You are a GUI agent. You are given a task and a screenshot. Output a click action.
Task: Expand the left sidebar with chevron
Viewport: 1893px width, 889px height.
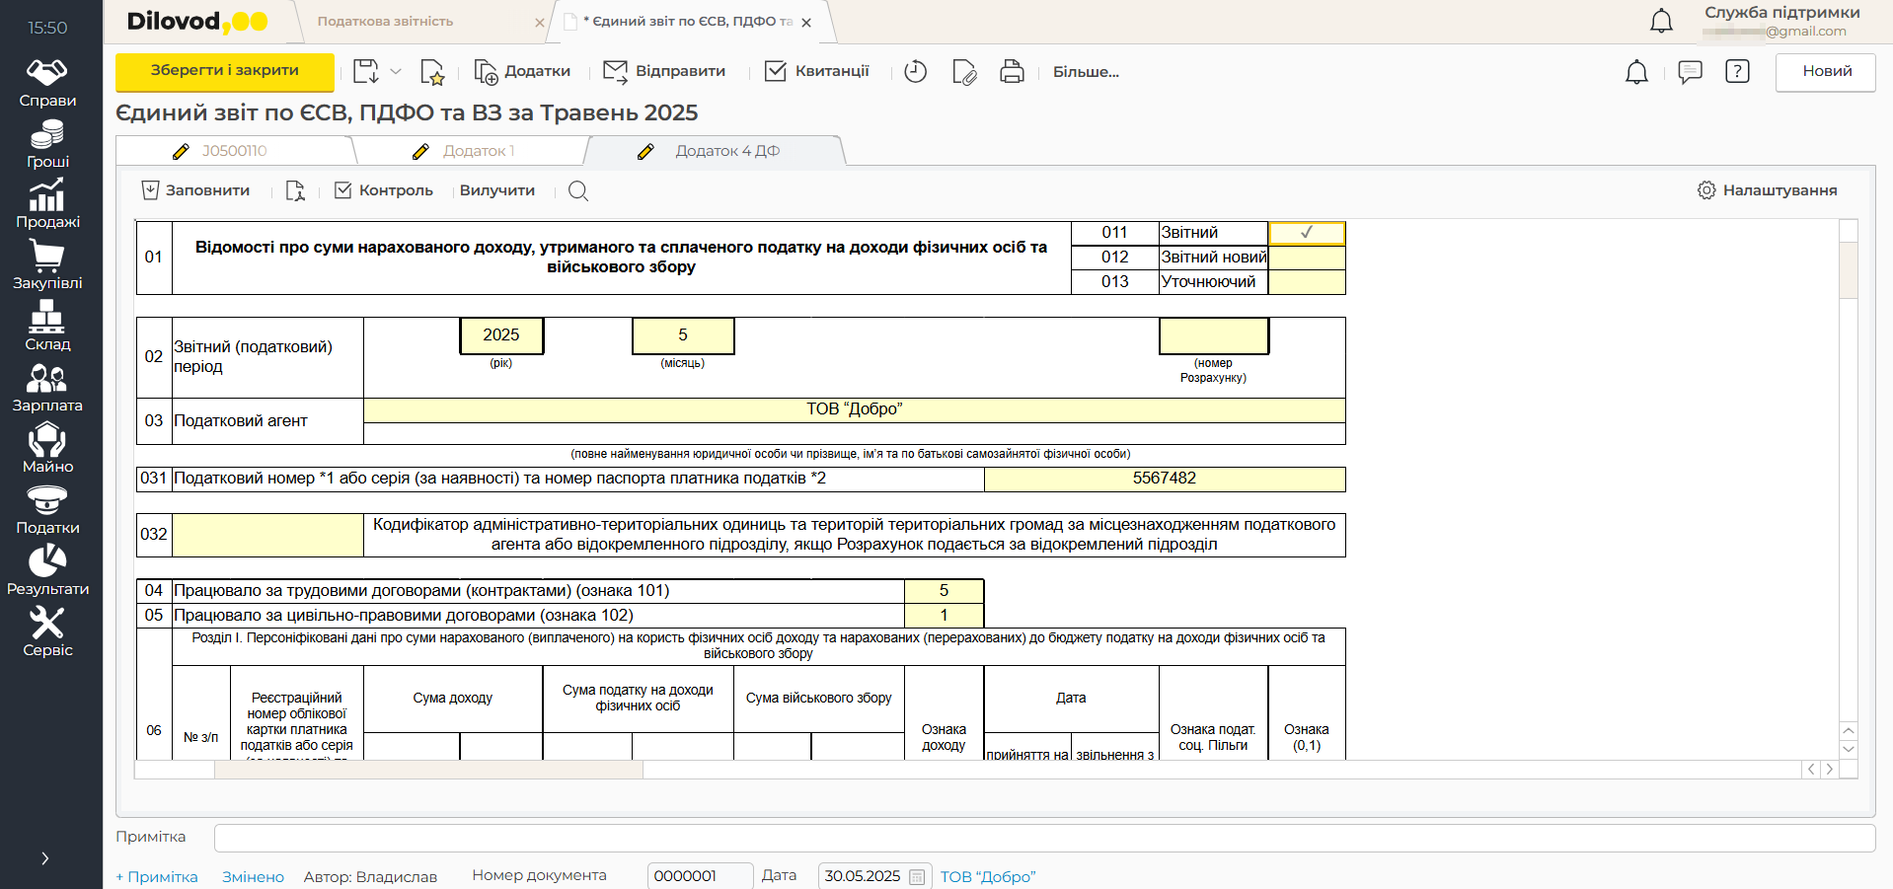click(45, 858)
